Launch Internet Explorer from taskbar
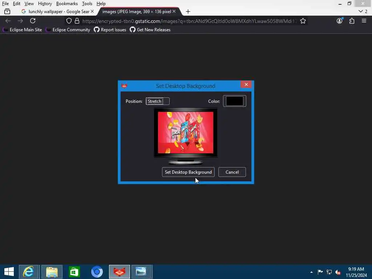 [x=29, y=272]
